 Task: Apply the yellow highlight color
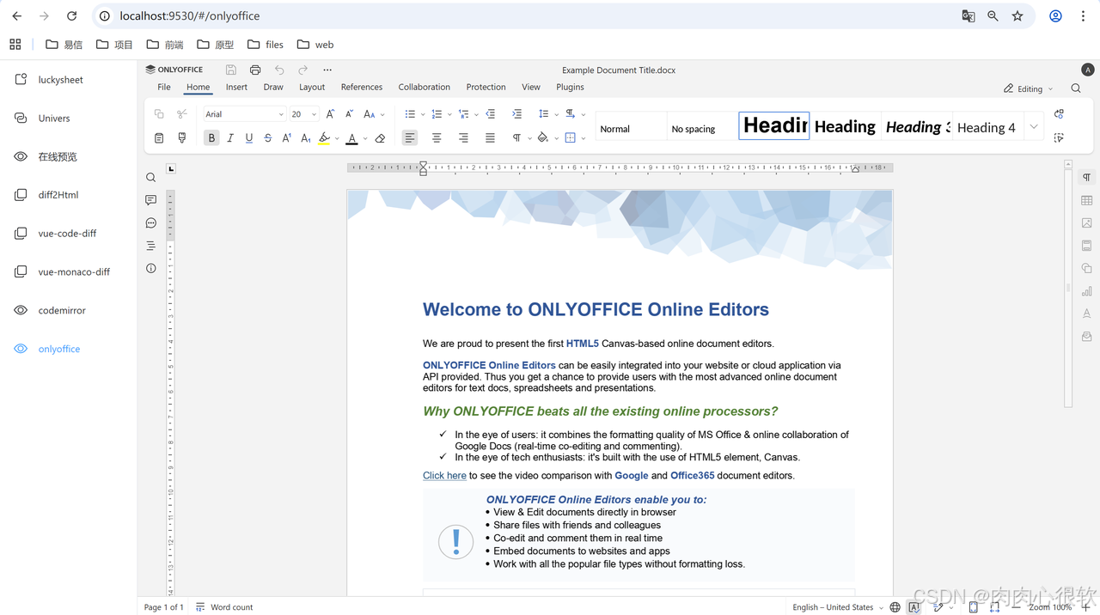[324, 137]
